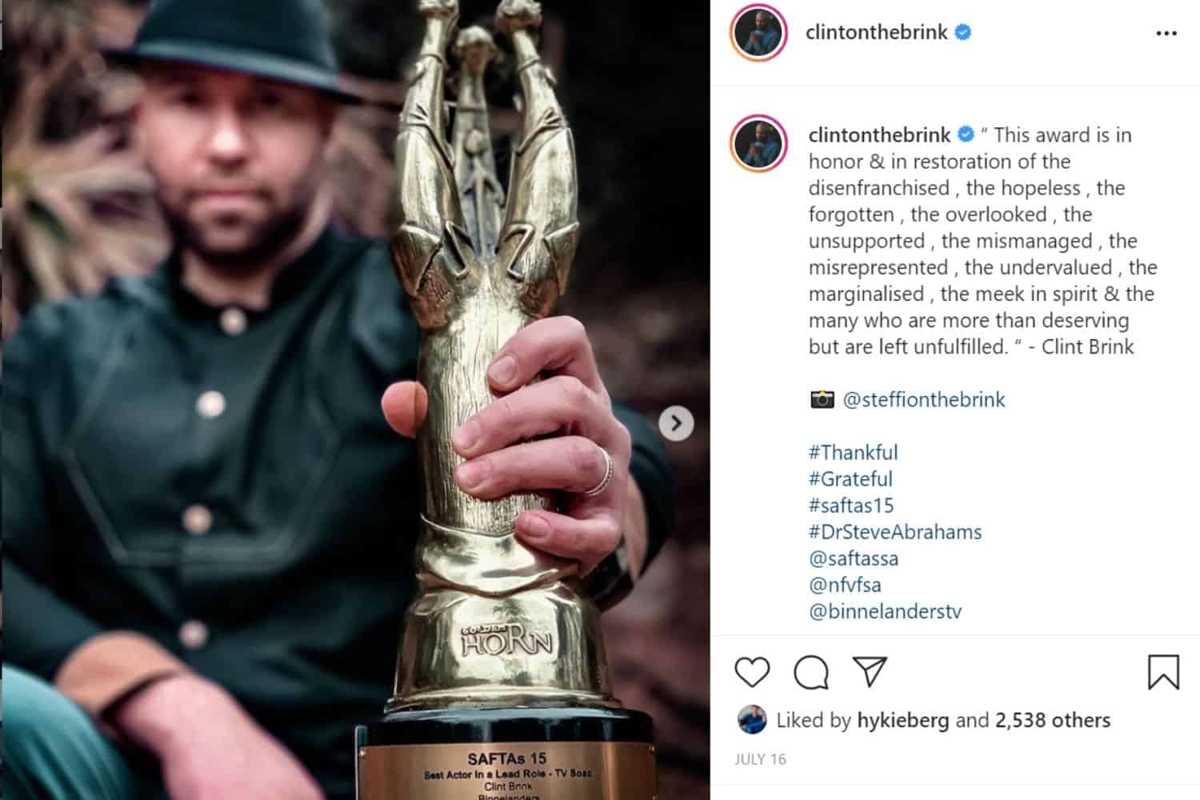Open hykieberg's profile from the likes line
This screenshot has height=800, width=1200.
pos(902,720)
